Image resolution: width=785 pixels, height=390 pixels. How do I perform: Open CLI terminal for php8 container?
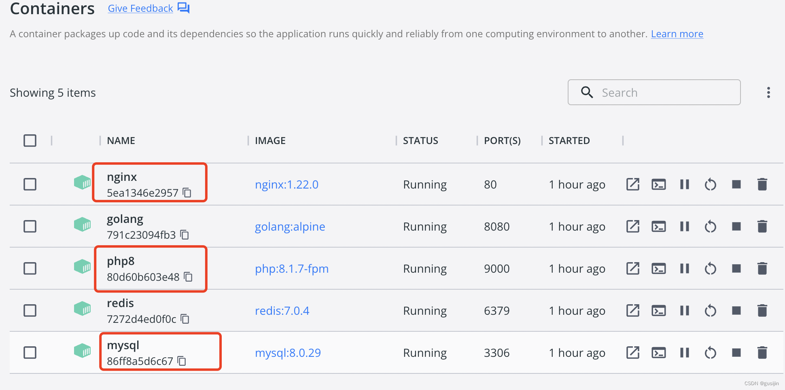[x=659, y=269]
